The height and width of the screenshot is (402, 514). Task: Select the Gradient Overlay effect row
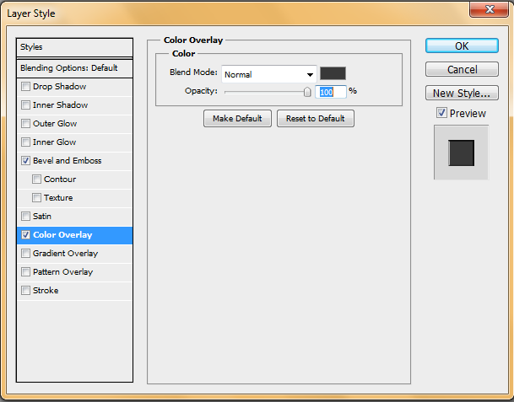66,254
